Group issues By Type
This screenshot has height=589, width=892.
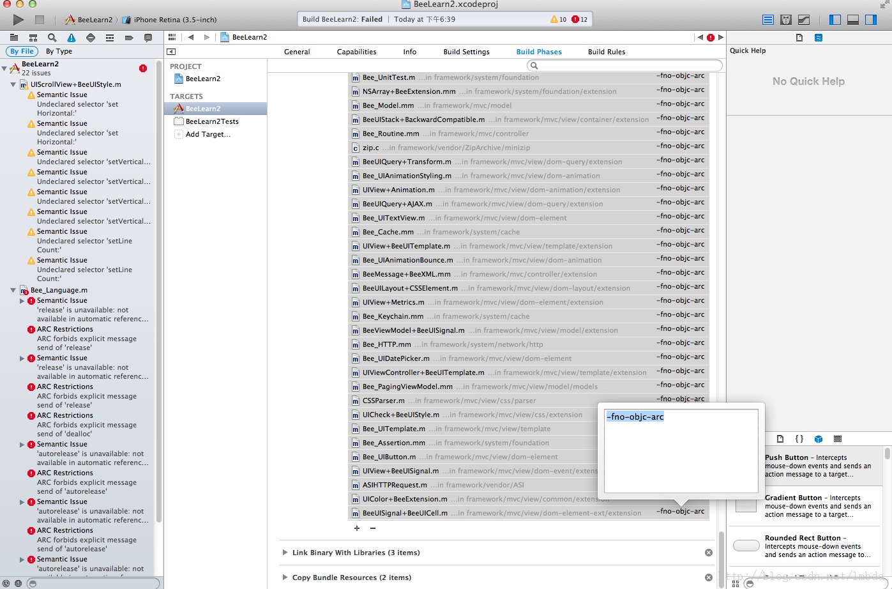pos(59,51)
